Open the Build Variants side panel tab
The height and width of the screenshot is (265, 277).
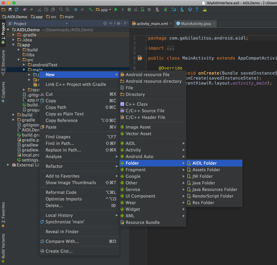click(x=3, y=248)
